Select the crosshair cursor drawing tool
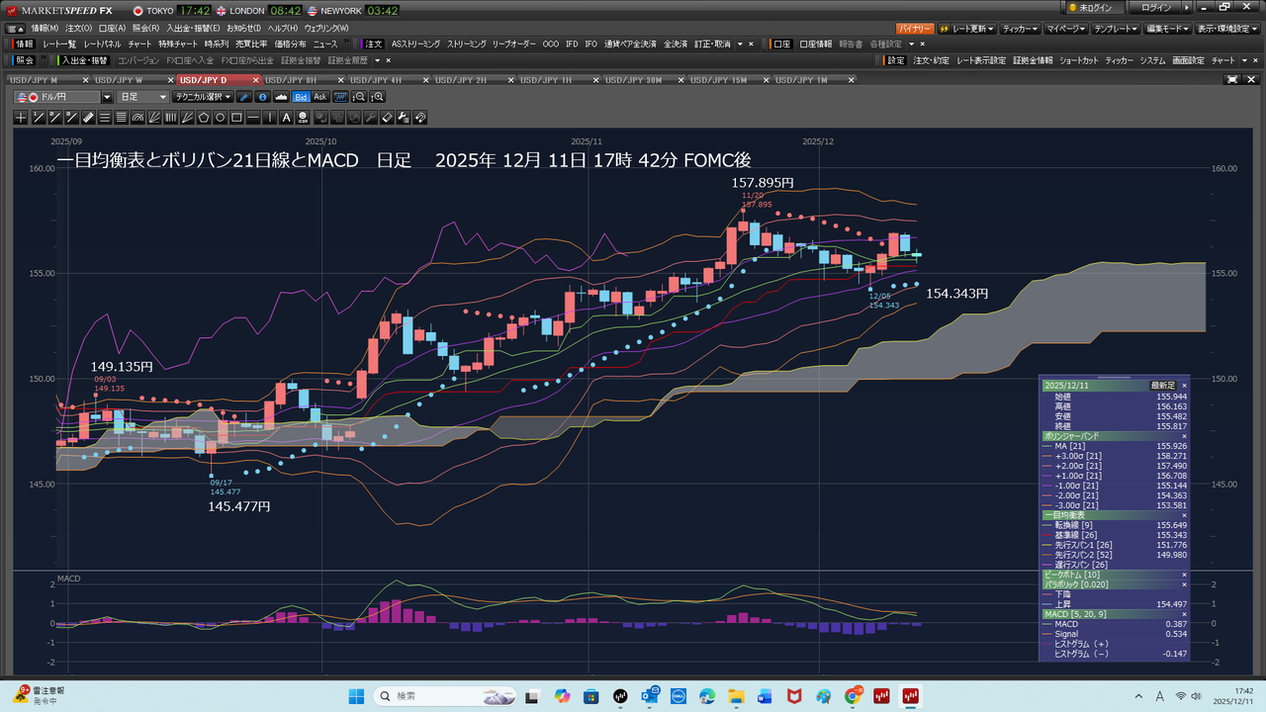 [22, 118]
